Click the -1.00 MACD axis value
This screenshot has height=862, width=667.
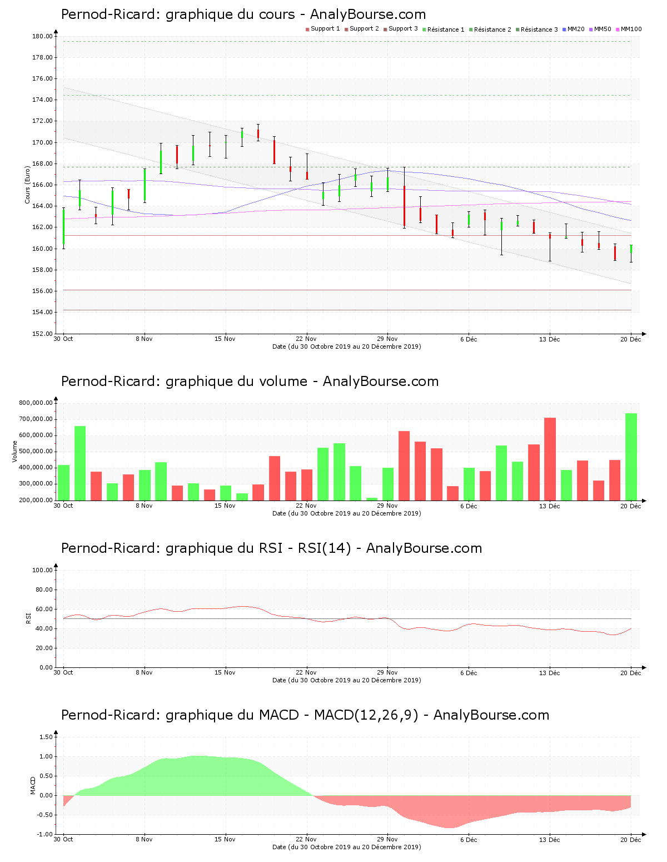coord(45,834)
